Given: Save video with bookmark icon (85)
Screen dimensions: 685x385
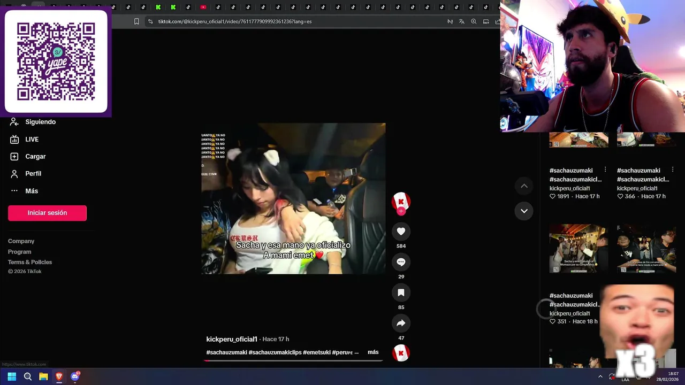Looking at the screenshot, I should pyautogui.click(x=401, y=292).
